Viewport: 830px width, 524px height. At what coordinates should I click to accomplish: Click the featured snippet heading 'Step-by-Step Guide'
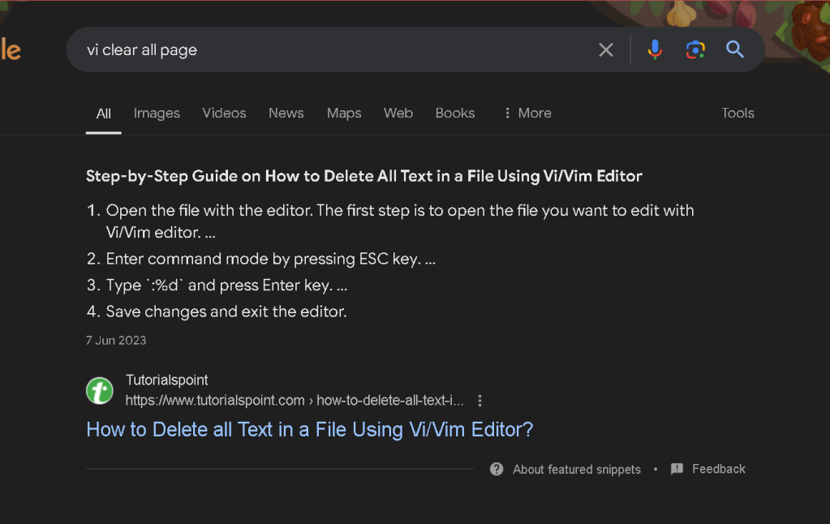point(364,176)
